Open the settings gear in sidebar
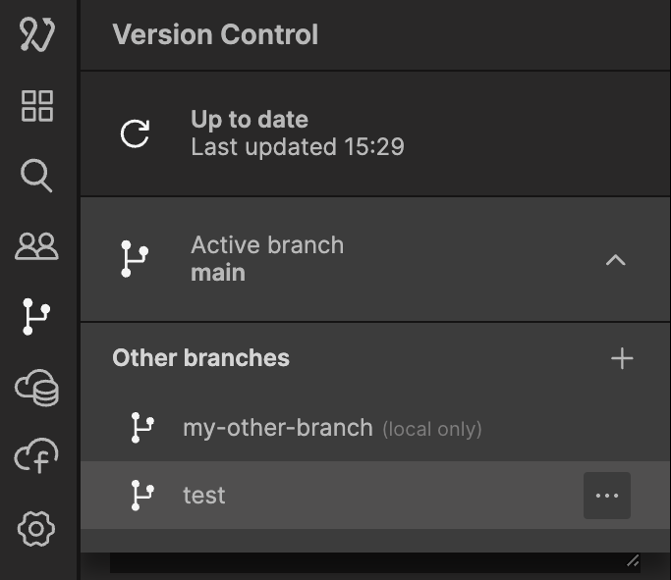The height and width of the screenshot is (580, 671). point(36,529)
